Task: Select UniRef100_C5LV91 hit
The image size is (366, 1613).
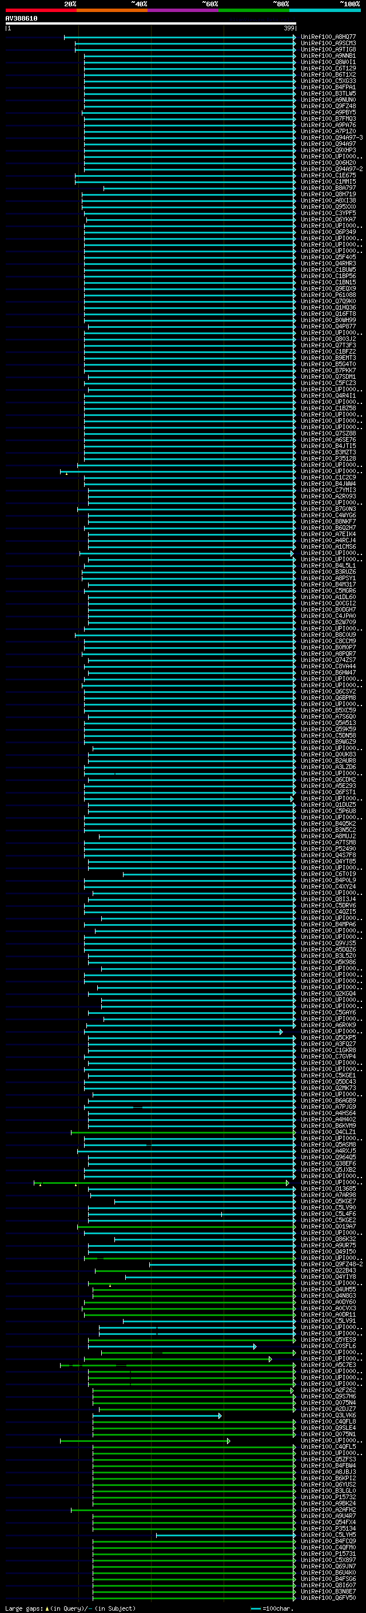Action: pyautogui.click(x=328, y=1321)
